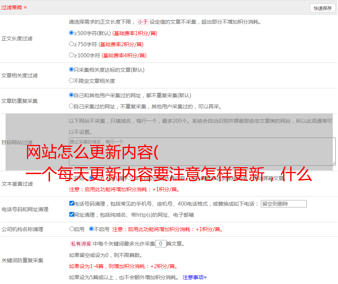Image resolution: width=338 pixels, height=284 pixels.
Task: Select the ≥750字符 radio option
Action: pos(72,44)
